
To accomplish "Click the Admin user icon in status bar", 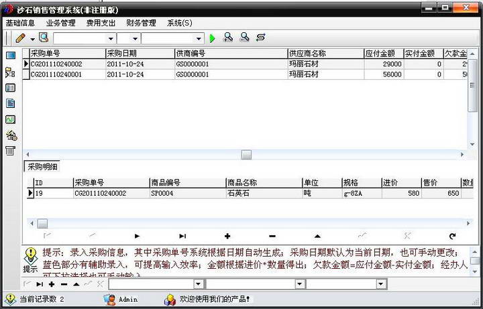I will pyautogui.click(x=109, y=300).
